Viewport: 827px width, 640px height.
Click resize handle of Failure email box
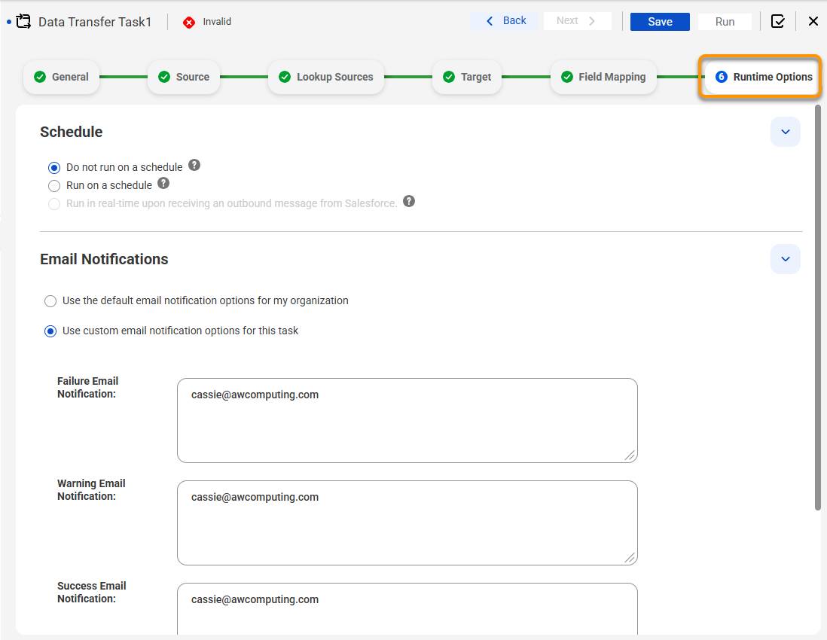pyautogui.click(x=630, y=456)
